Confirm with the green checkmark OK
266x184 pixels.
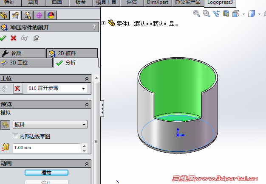3,38
